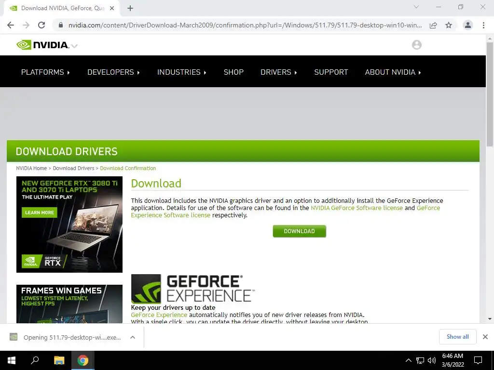
Task: Open the DRIVERS menu
Action: pyautogui.click(x=279, y=72)
